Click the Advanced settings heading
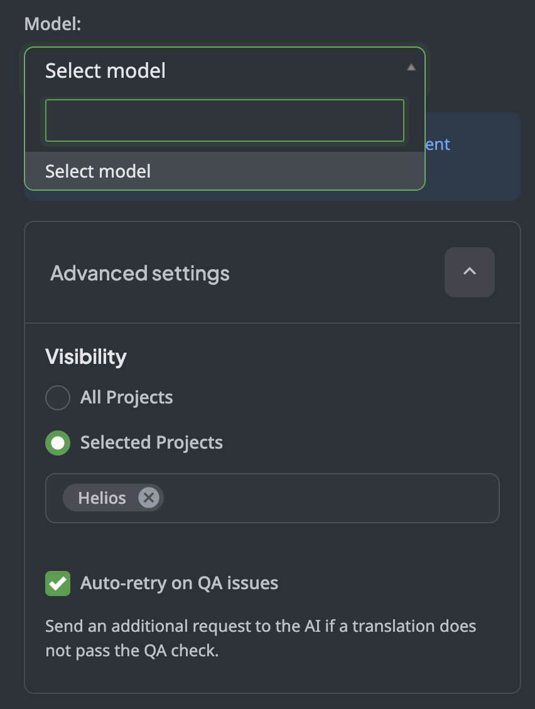 (x=140, y=274)
